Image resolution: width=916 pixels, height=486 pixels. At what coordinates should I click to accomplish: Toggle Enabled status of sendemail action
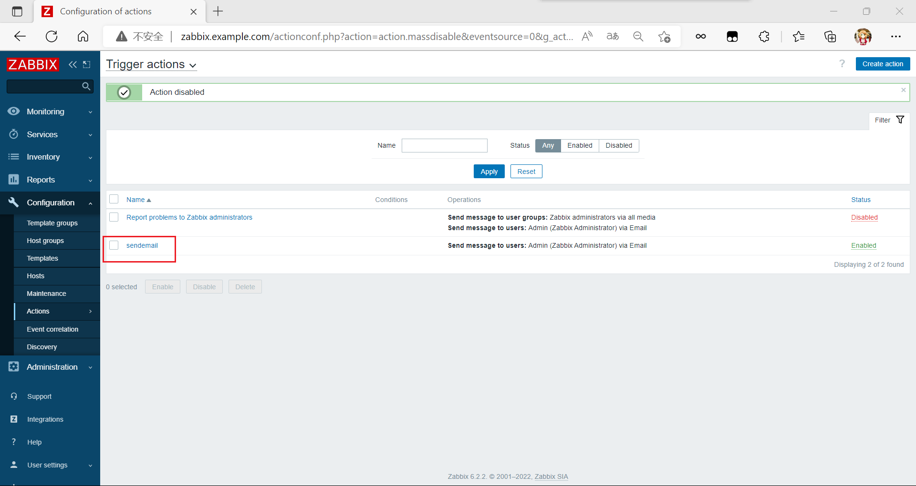[x=864, y=245]
